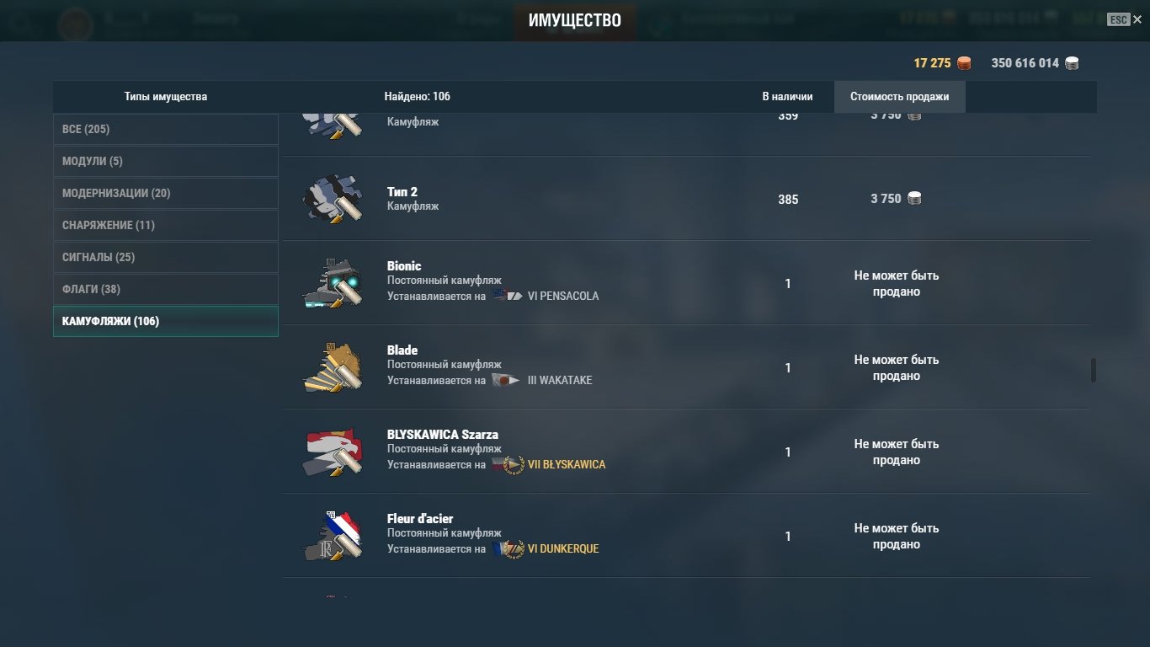Click the silver credits icon beside 350 616 014
This screenshot has height=647, width=1150.
click(x=1072, y=63)
